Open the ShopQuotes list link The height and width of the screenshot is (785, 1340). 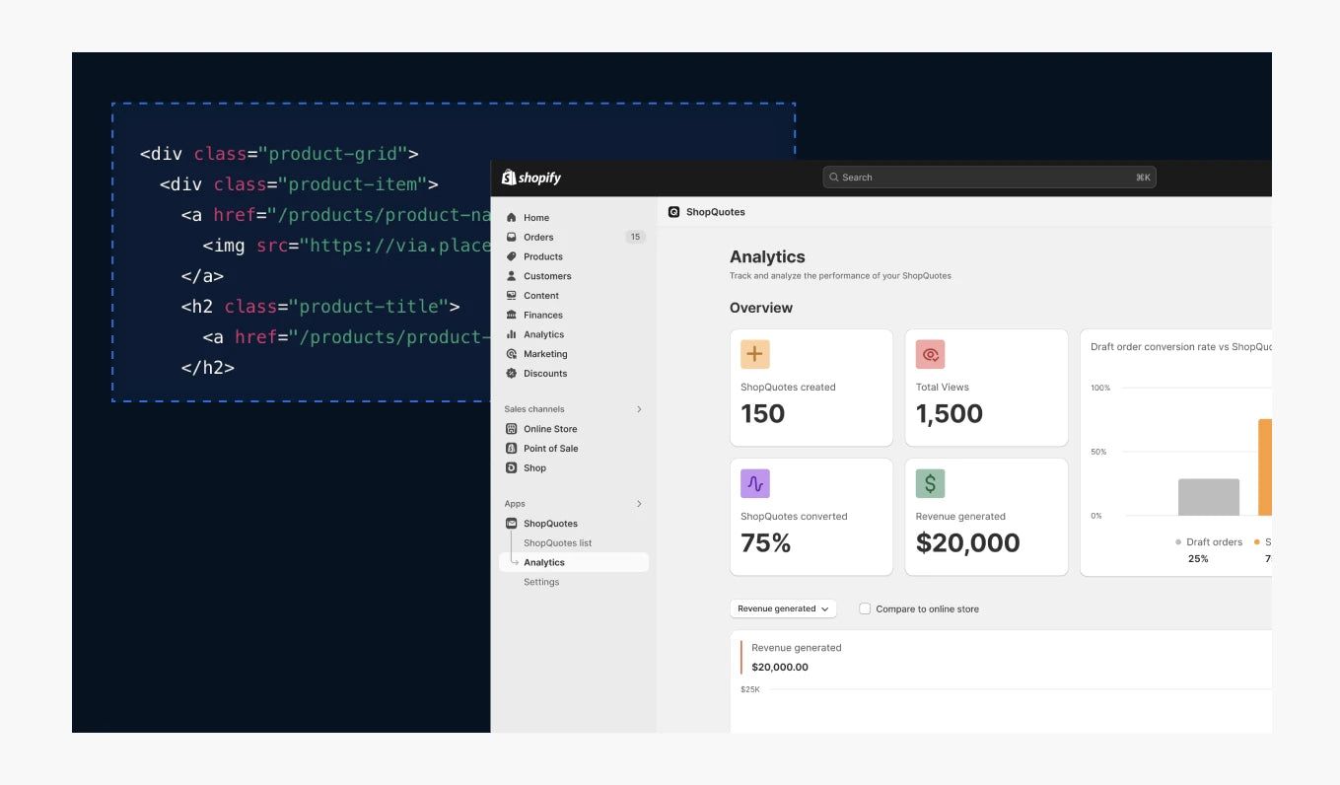tap(557, 543)
